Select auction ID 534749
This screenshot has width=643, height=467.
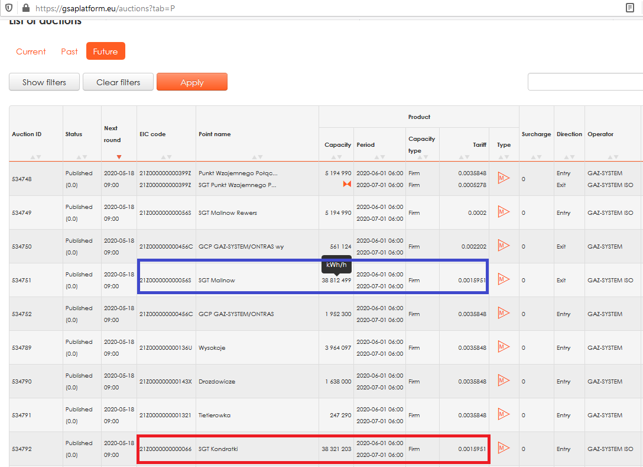coord(22,212)
